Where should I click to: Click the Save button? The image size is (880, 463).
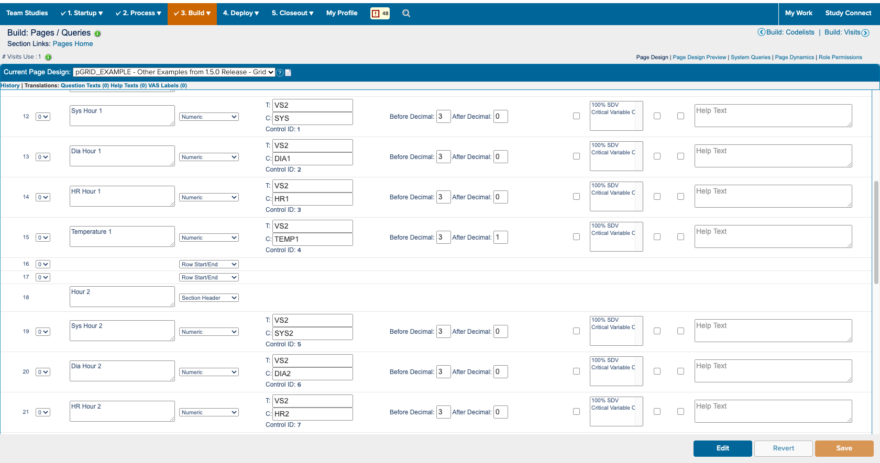coord(844,448)
